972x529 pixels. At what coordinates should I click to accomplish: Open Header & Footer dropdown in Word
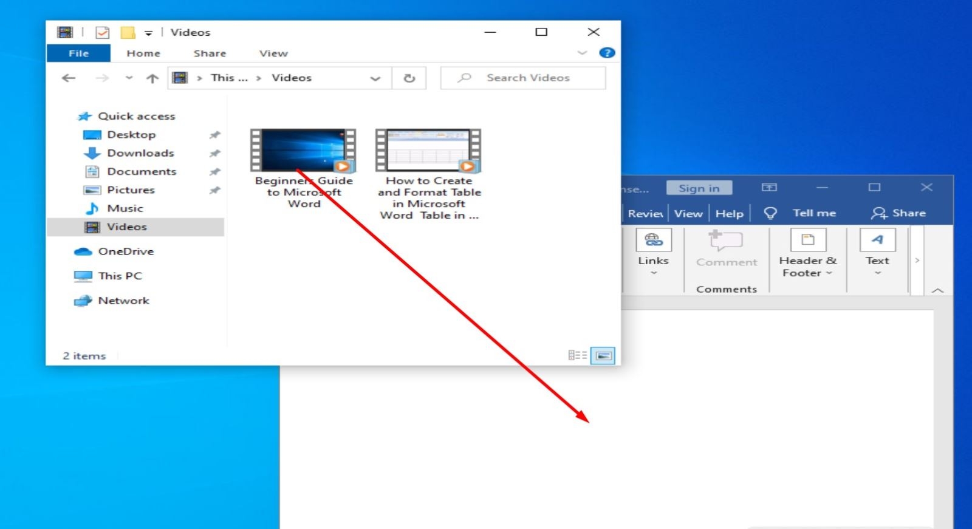pyautogui.click(x=807, y=254)
